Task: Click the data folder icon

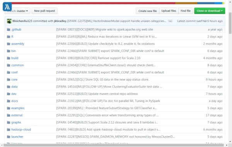Action: [9, 87]
